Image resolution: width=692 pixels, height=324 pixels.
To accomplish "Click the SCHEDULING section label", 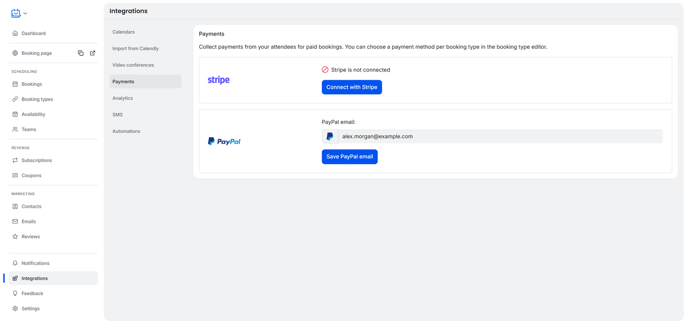I will 24,72.
